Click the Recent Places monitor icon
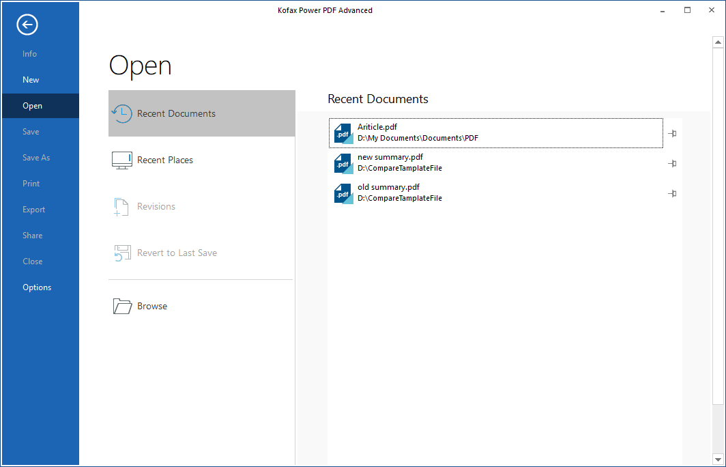This screenshot has height=467, width=726. 122,159
